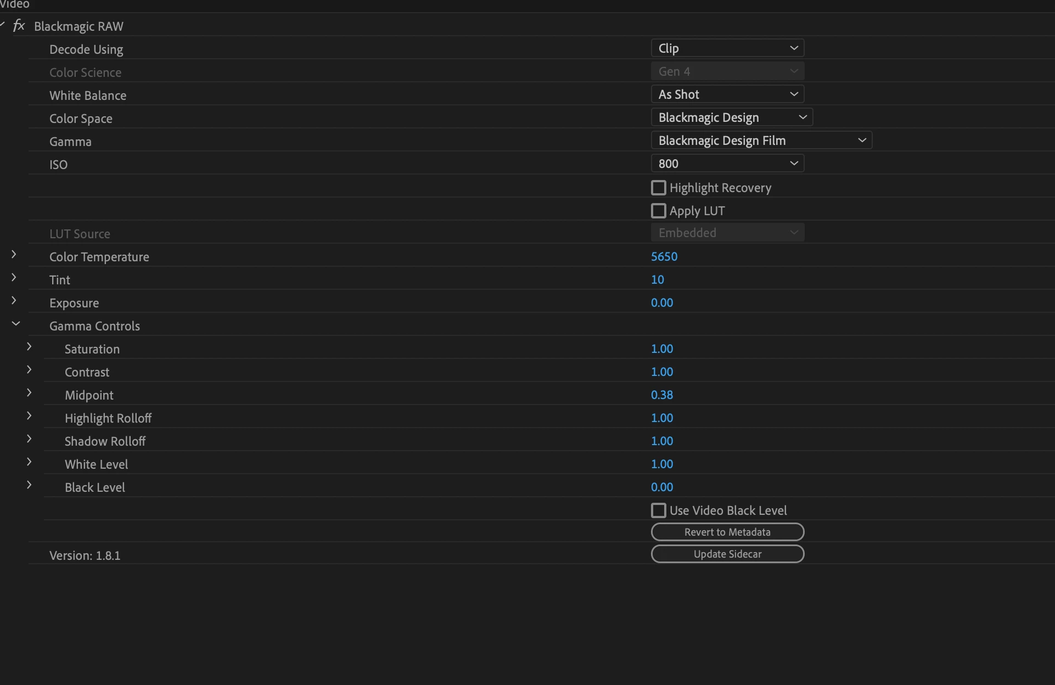Screen dimensions: 1055x685
Task: Open the Decode Using dropdown
Action: point(727,48)
